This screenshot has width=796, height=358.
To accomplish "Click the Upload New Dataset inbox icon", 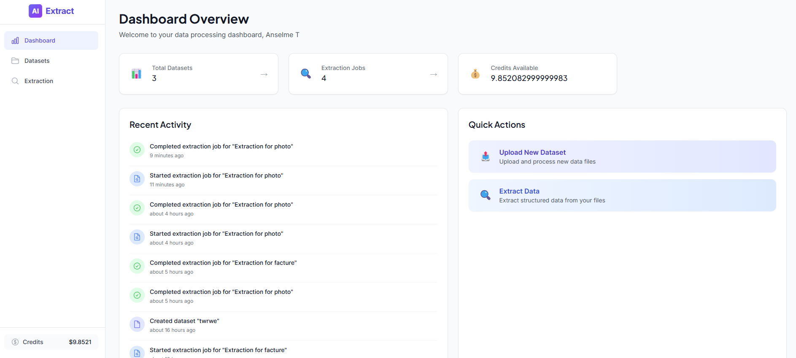I will (486, 156).
